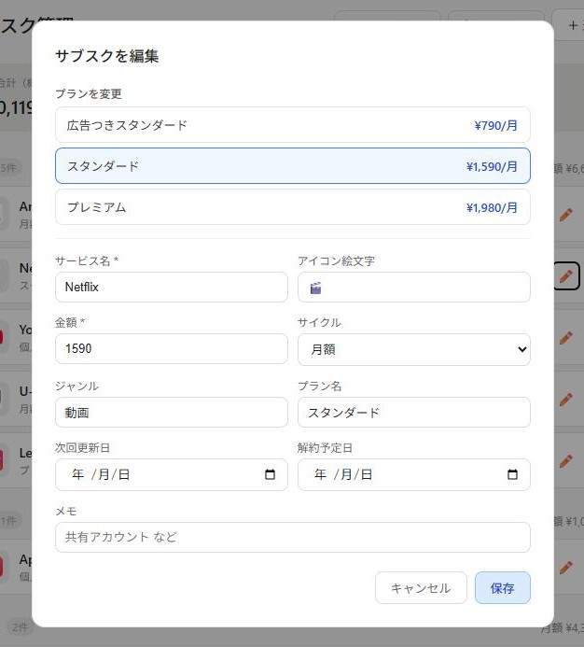
Task: Click the highlighted pencil edit icon for Netflix row
Action: (565, 276)
